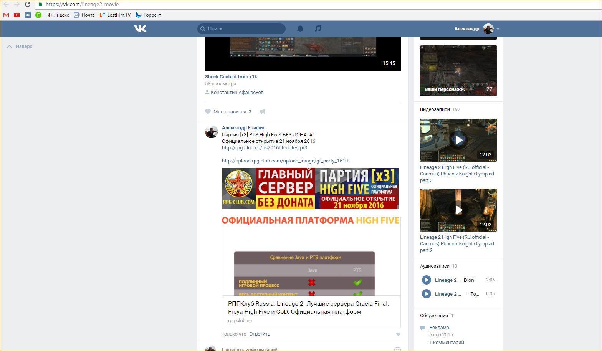Image resolution: width=602 pixels, height=351 pixels.
Task: Open the Видеозаписи section header
Action: [435, 109]
